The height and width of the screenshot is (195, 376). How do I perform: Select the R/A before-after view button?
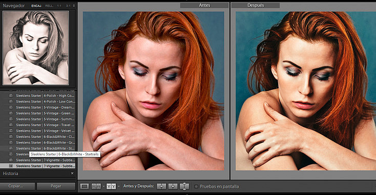pos(96,186)
